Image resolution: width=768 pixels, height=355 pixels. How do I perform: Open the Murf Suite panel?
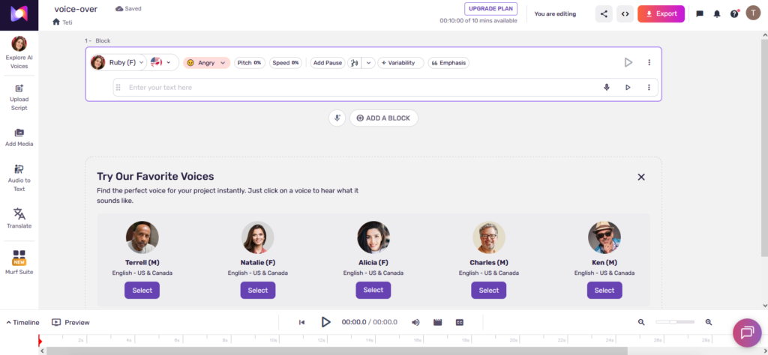[x=19, y=263]
